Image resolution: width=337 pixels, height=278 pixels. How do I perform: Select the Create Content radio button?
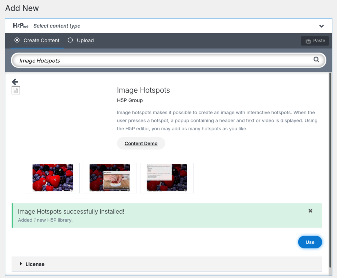click(x=17, y=40)
